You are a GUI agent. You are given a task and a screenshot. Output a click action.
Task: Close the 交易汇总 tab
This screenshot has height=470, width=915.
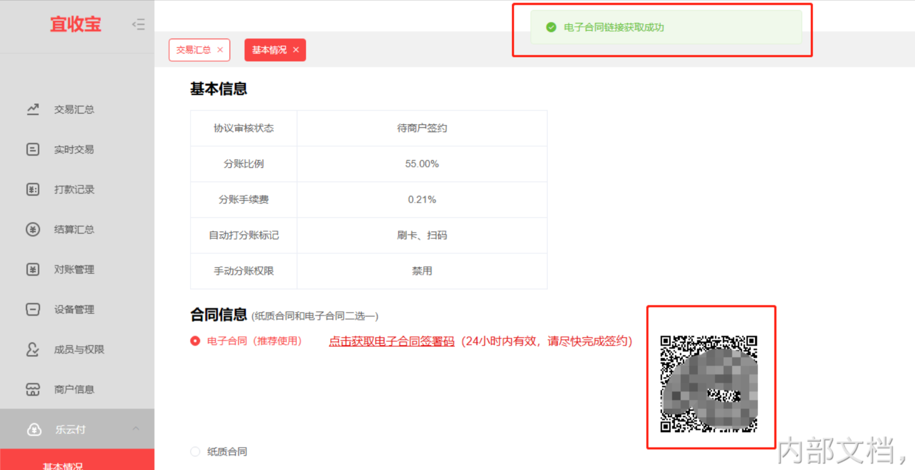coord(220,50)
